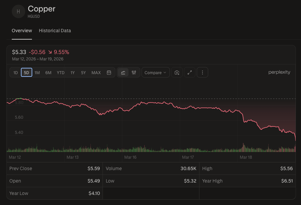Click the down-arrow trend icon beside 9.55%
301x205 pixels.
[50, 52]
